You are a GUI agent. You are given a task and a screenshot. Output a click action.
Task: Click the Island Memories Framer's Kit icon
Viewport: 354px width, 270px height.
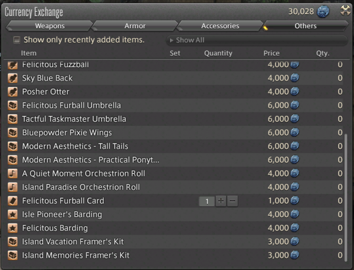tap(12, 255)
